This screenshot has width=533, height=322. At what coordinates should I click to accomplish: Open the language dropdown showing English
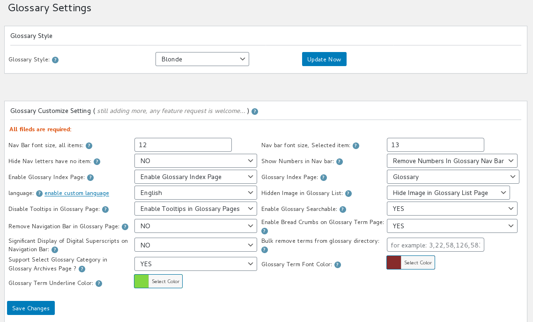[195, 193]
